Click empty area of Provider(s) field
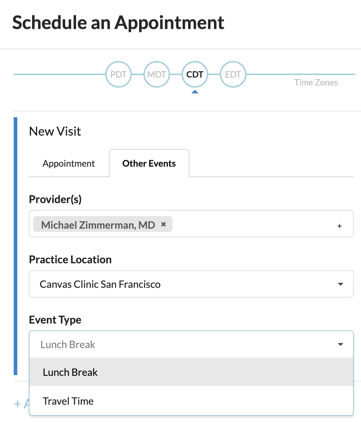The width and height of the screenshot is (361, 422). coord(252,224)
